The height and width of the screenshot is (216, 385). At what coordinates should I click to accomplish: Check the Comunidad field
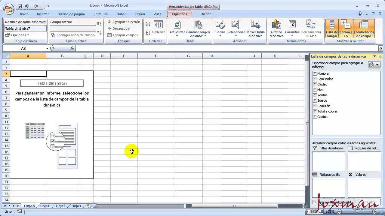pyautogui.click(x=315, y=79)
